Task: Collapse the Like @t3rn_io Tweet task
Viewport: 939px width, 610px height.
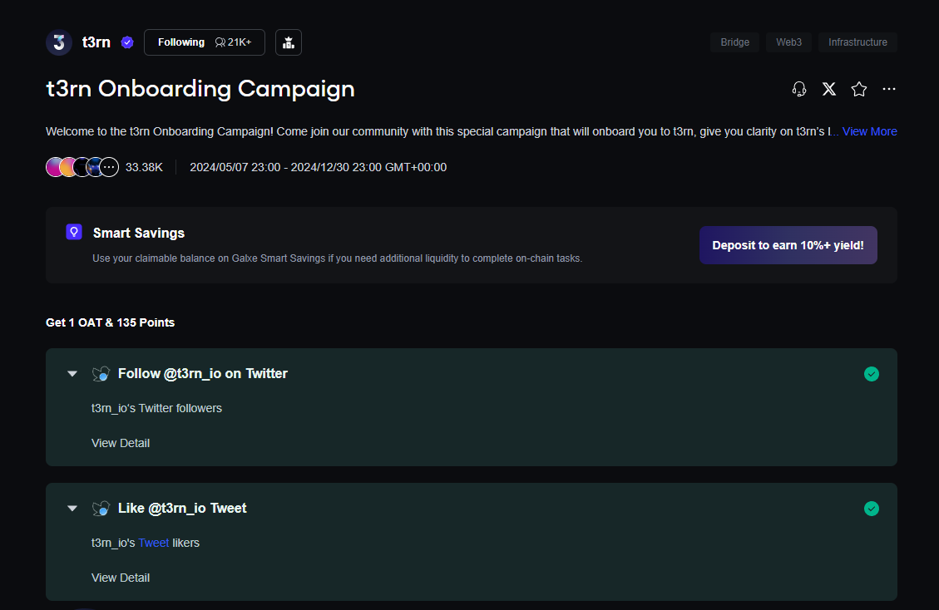Action: pos(72,509)
